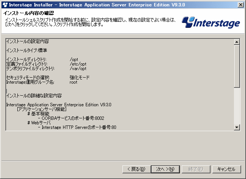Click the 強化モード security mode value
Viewport: 246px width, 179px height.
point(79,78)
